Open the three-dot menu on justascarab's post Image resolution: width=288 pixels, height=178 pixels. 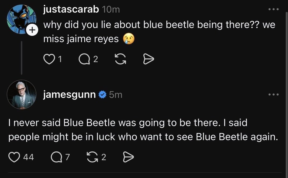pos(273,9)
